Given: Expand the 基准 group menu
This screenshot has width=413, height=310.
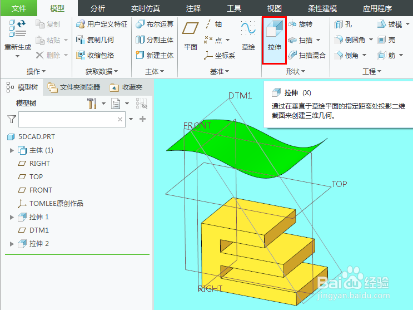Looking at the screenshot, I should point(220,71).
